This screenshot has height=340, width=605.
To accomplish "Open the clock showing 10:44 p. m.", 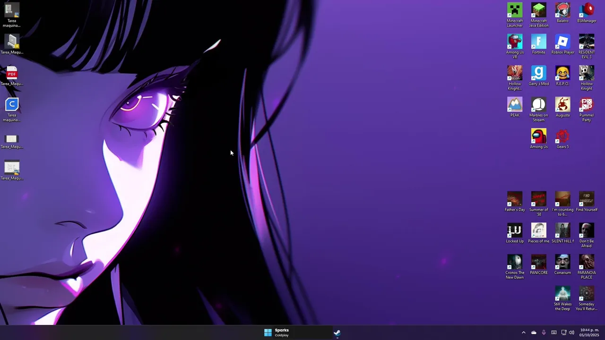I will 589,332.
